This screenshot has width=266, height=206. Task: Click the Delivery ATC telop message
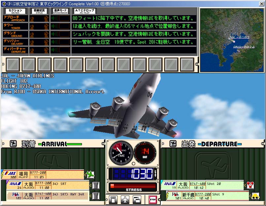pyautogui.click(x=134, y=42)
